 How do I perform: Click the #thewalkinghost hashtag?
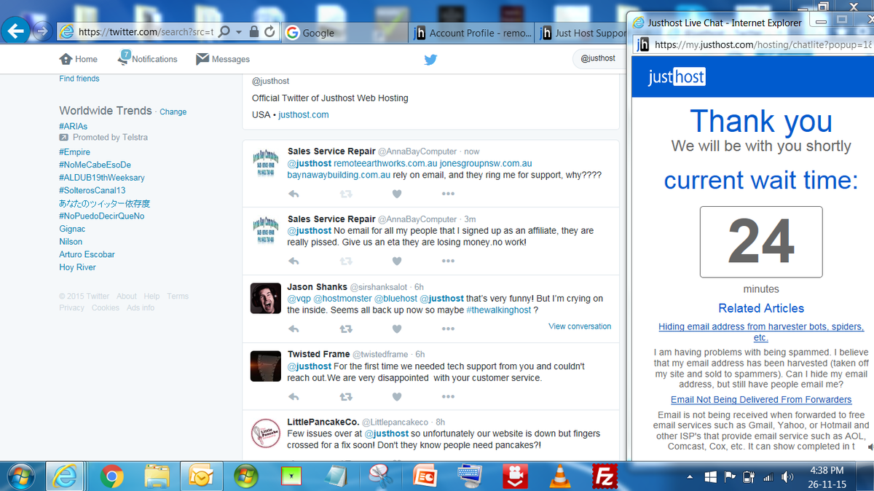click(499, 310)
